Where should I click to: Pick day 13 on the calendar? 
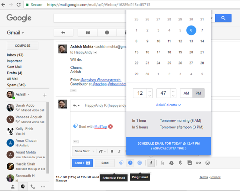(191, 41)
